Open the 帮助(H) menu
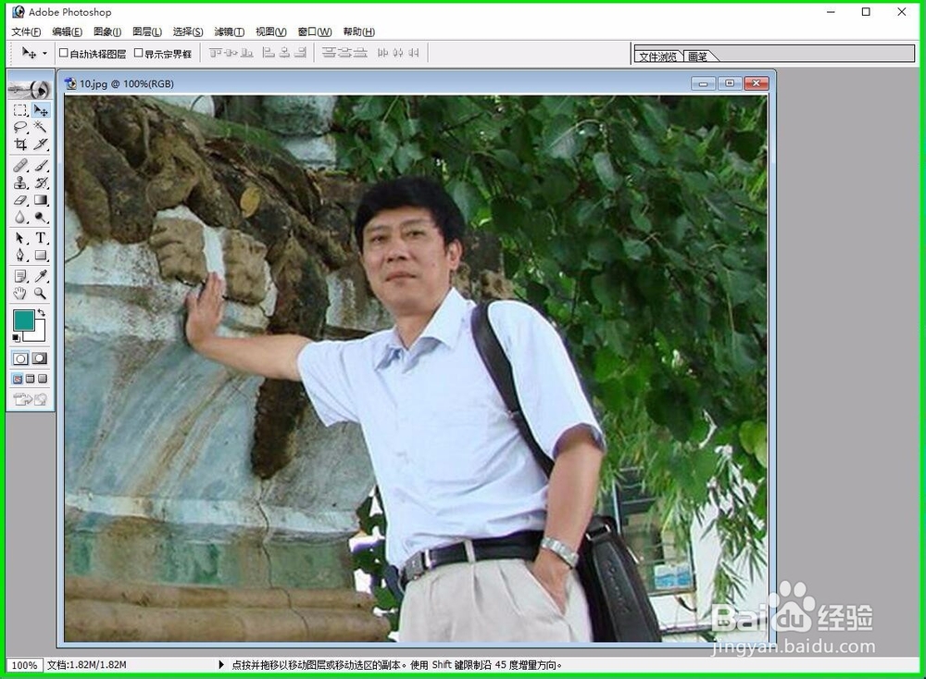Screen dimensions: 926x679 pos(358,31)
